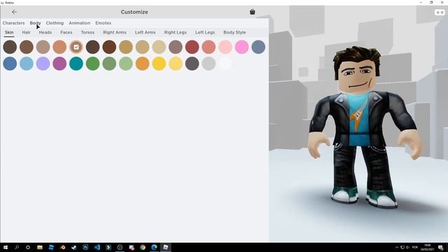The height and width of the screenshot is (252, 448).
Task: Select the Body Style sub-tab
Action: pyautogui.click(x=234, y=32)
